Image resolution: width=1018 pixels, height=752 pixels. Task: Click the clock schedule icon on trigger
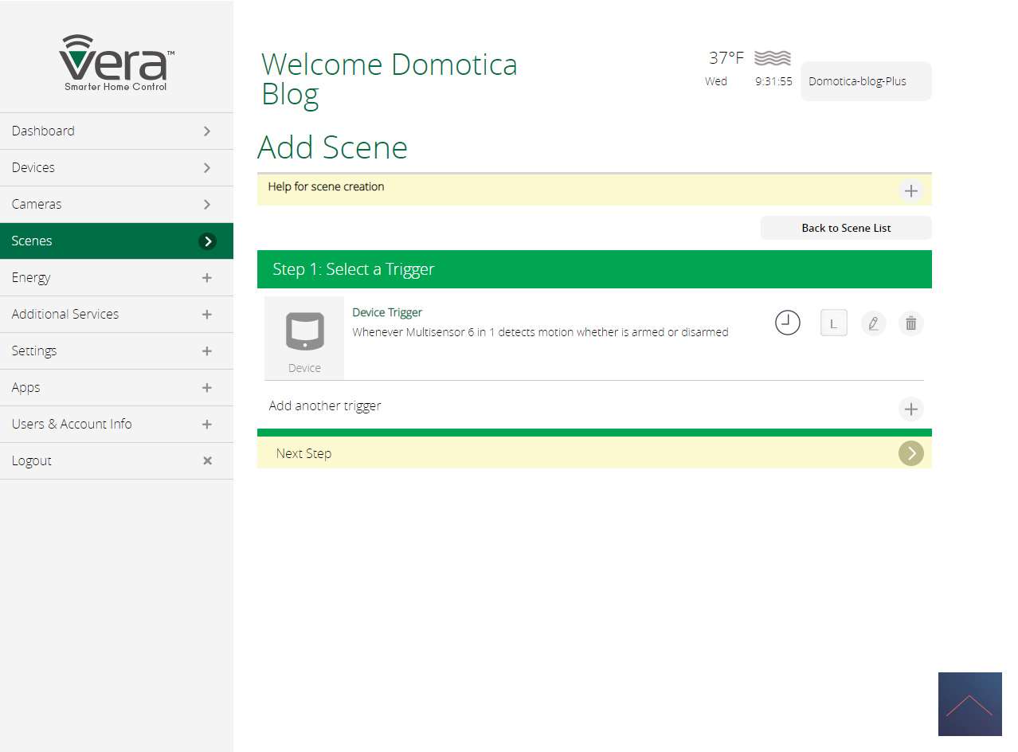pos(787,323)
